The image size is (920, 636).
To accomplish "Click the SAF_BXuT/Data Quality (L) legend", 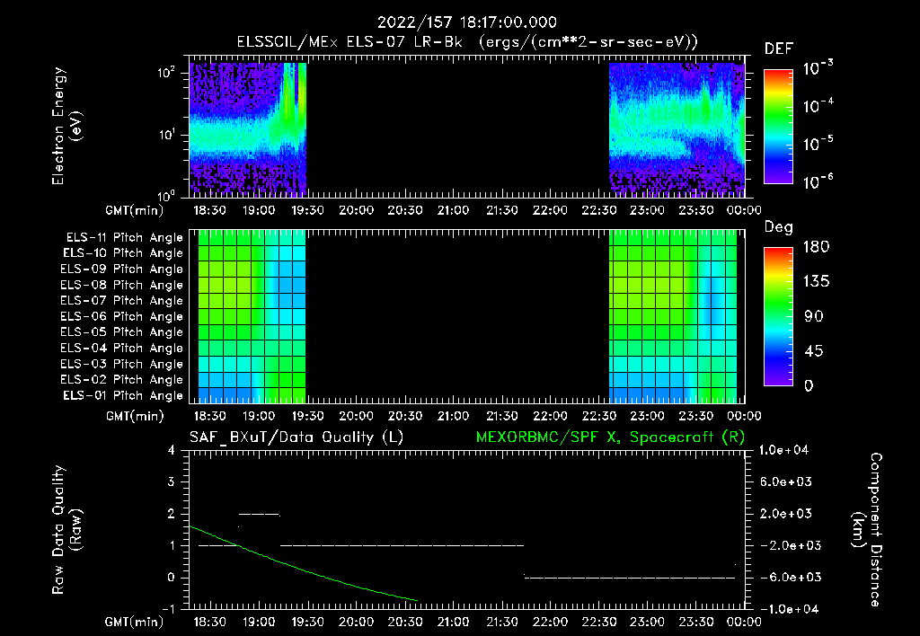I will [296, 437].
